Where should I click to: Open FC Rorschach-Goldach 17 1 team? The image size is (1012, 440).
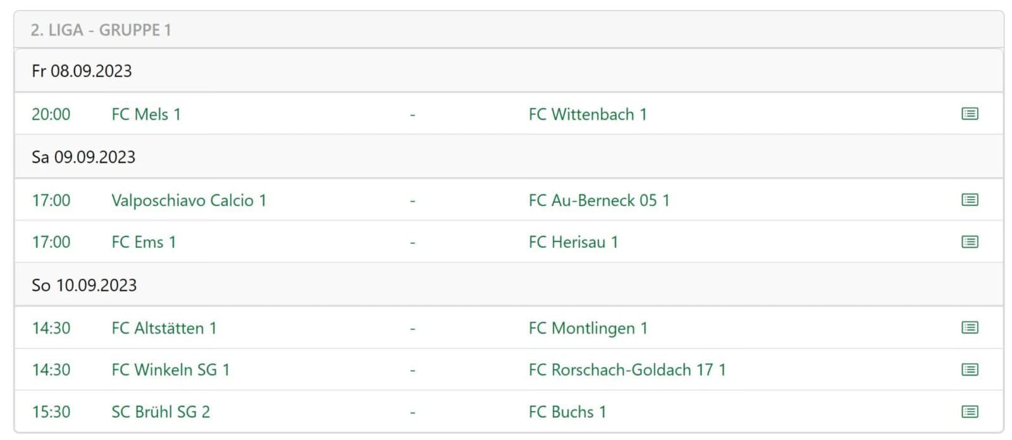(627, 370)
